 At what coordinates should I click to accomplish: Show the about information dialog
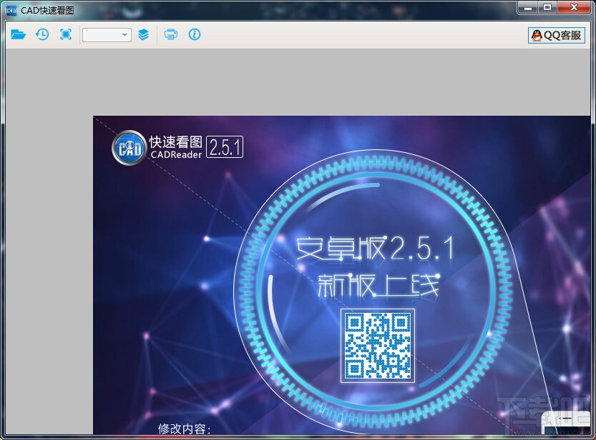194,34
